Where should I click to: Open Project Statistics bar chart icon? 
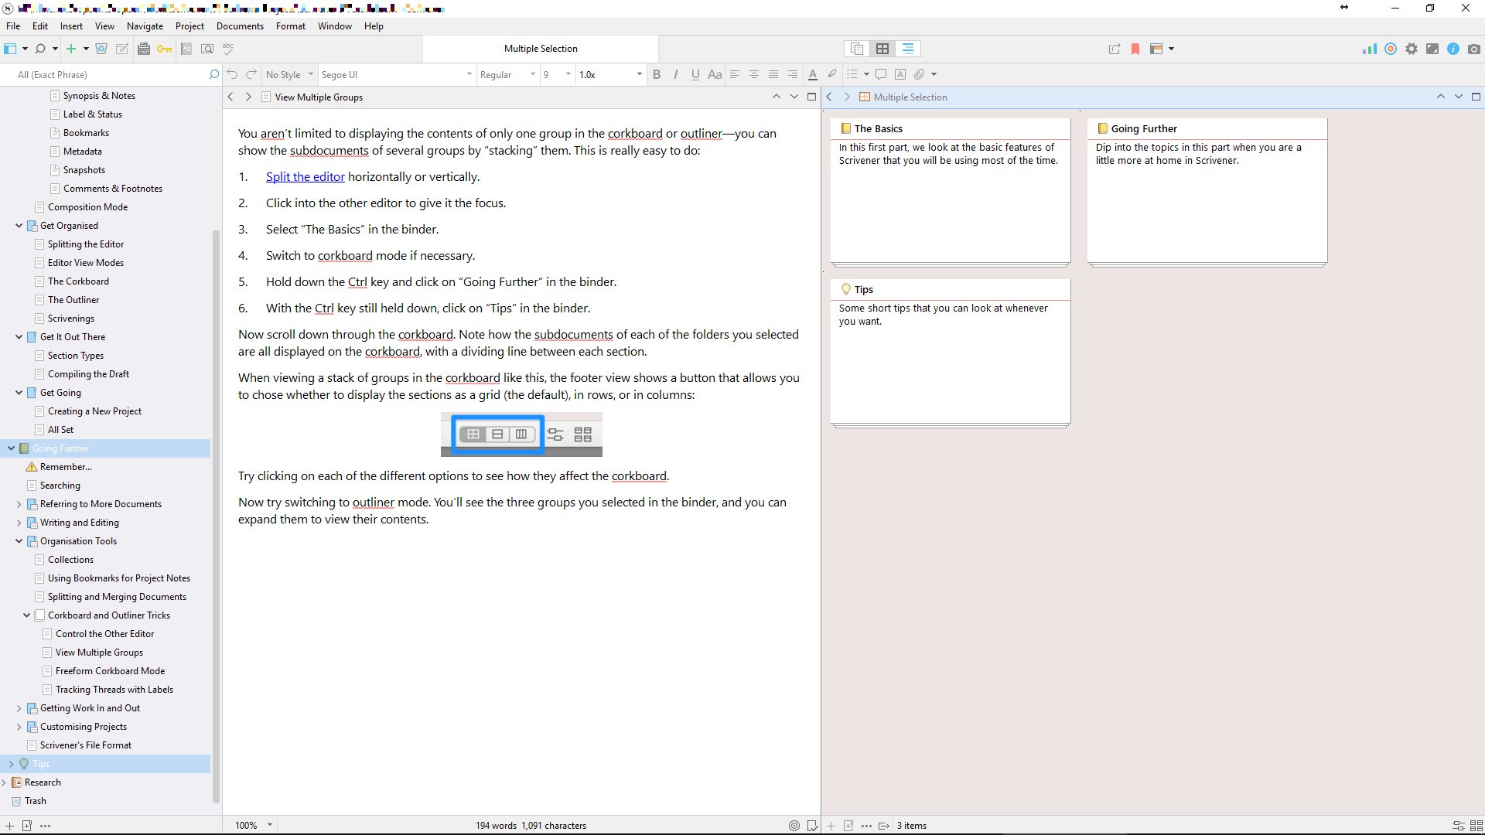click(x=1370, y=49)
